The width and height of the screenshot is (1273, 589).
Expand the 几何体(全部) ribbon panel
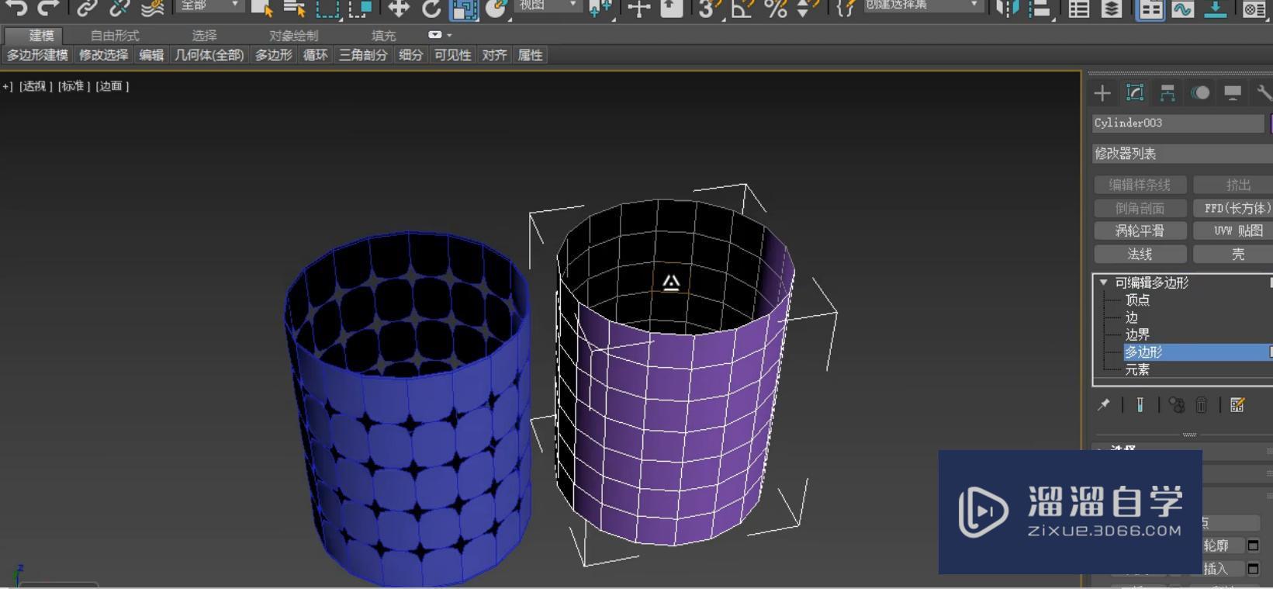(x=209, y=55)
